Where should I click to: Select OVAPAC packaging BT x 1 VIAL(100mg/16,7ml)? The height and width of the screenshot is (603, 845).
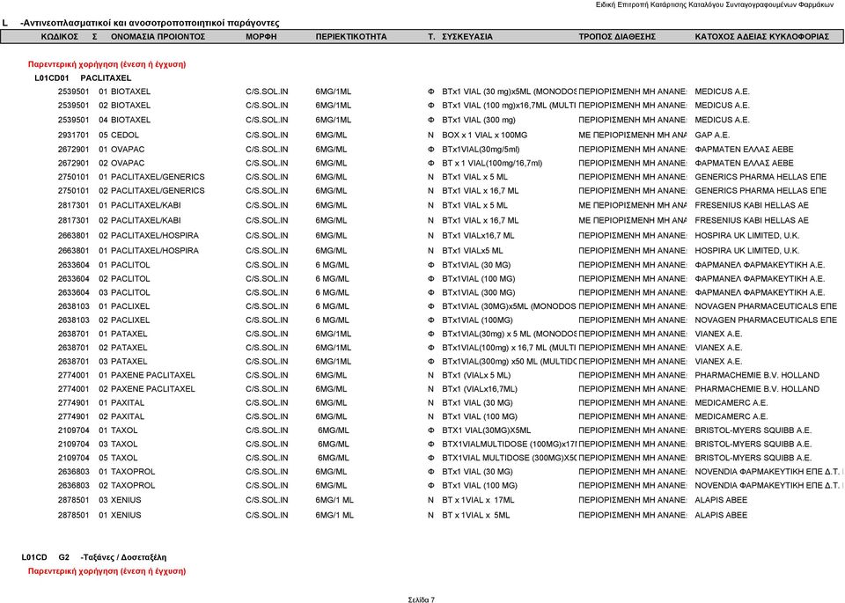[492, 163]
